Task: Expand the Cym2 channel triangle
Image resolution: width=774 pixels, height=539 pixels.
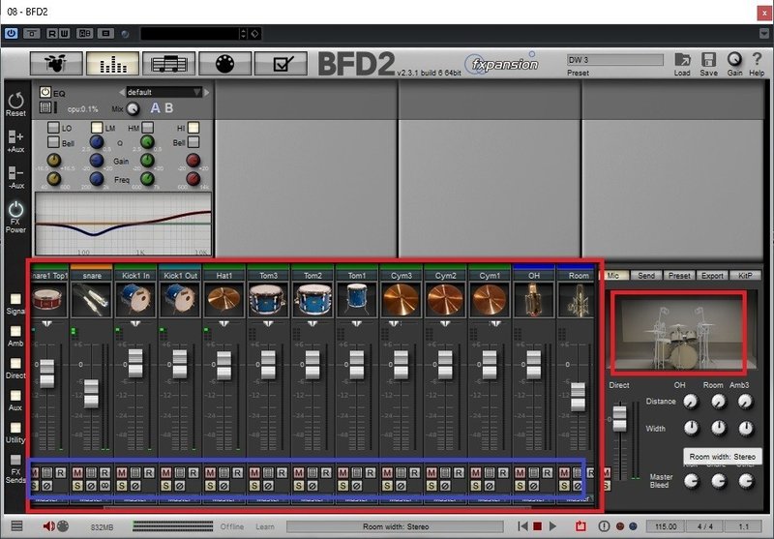Action: click(x=445, y=323)
